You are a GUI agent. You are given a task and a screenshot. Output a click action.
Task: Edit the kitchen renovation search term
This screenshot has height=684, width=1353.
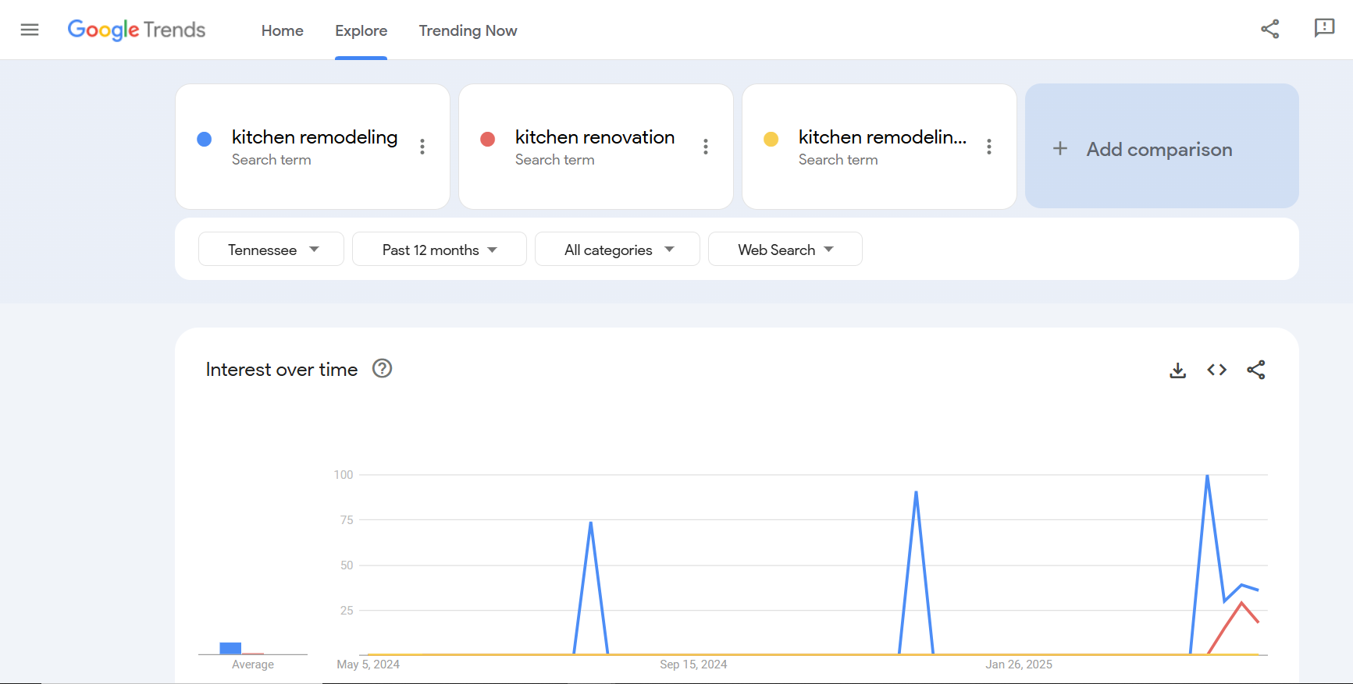594,137
